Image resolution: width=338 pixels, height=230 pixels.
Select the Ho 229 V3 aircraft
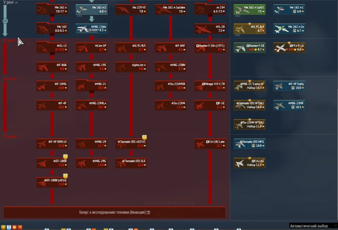131,9
